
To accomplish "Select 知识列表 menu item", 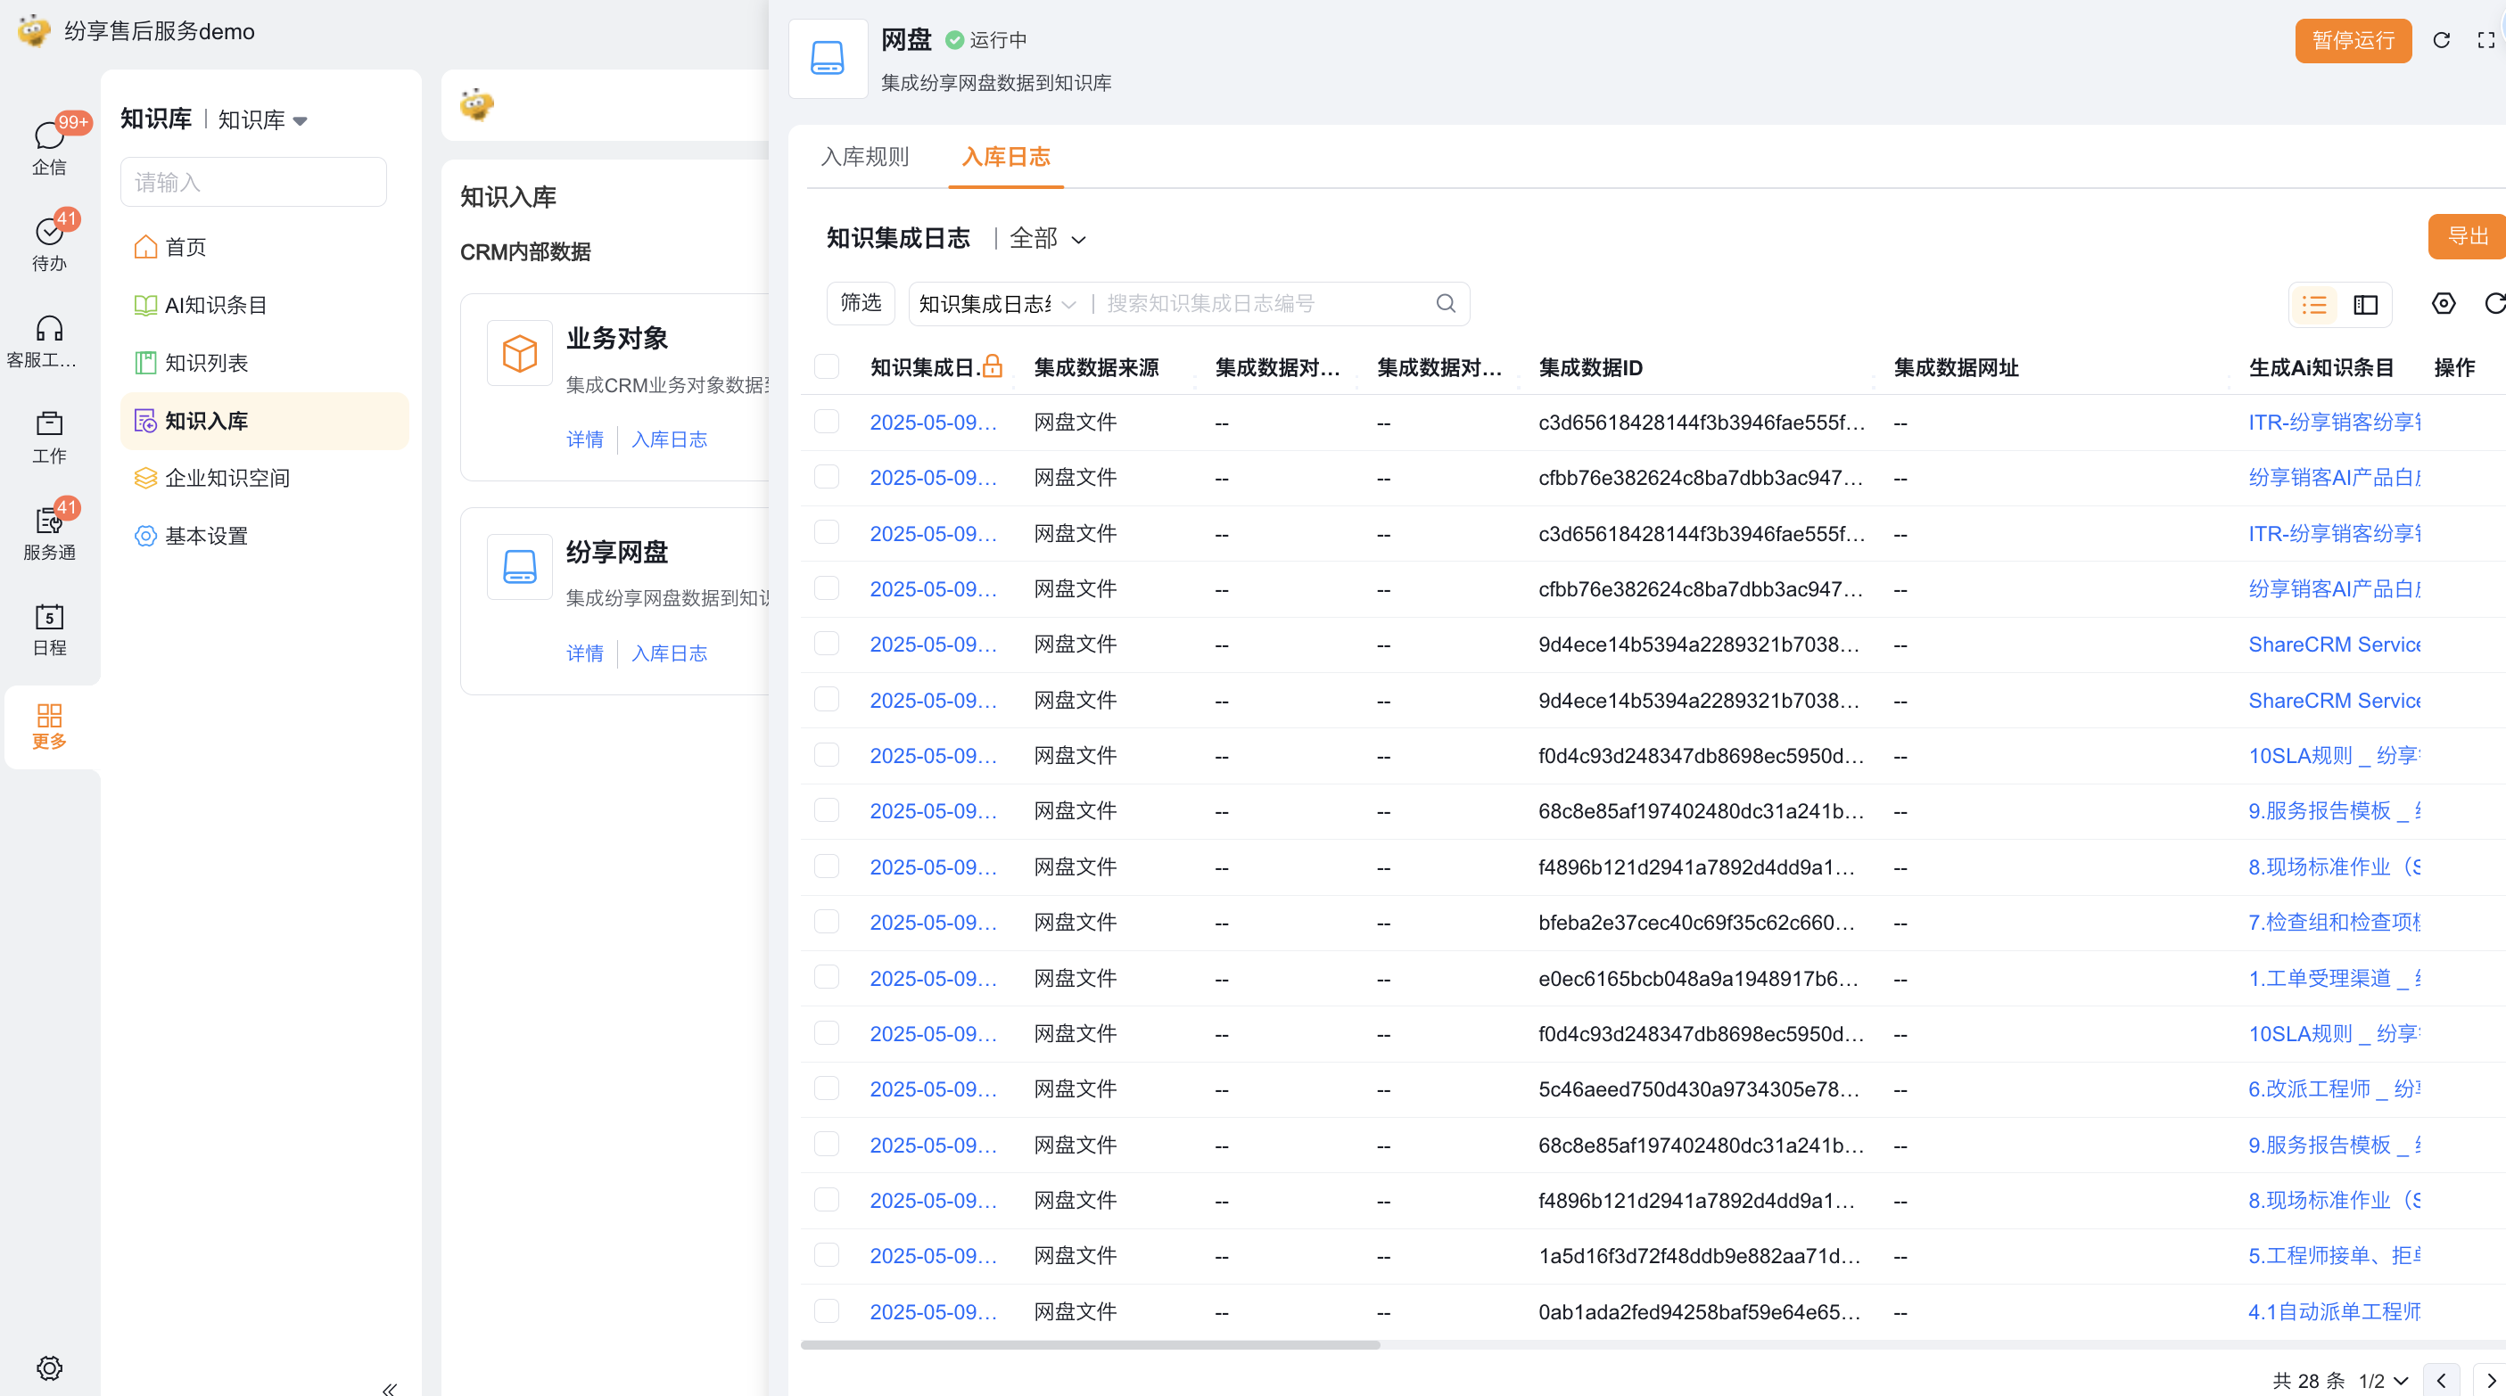I will pos(264,363).
